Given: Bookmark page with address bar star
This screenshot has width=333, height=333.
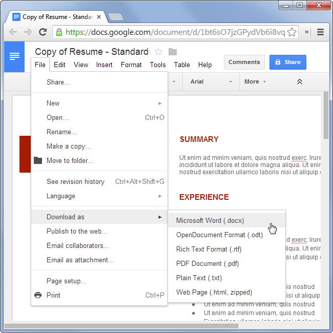Looking at the screenshot, I should point(292,32).
